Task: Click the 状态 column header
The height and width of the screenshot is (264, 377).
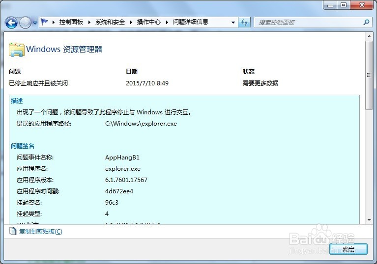Action: pyautogui.click(x=249, y=72)
